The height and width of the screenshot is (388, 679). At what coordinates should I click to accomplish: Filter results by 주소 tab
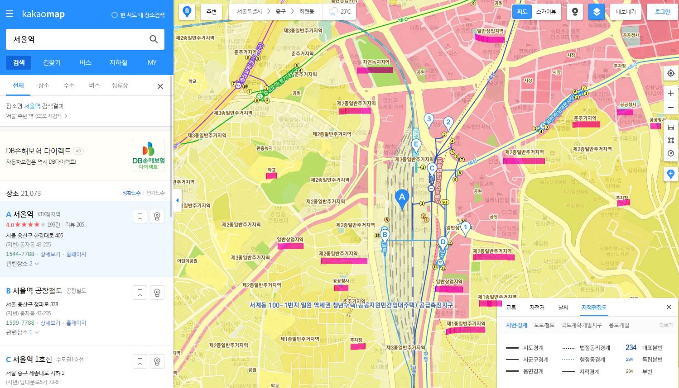click(69, 85)
